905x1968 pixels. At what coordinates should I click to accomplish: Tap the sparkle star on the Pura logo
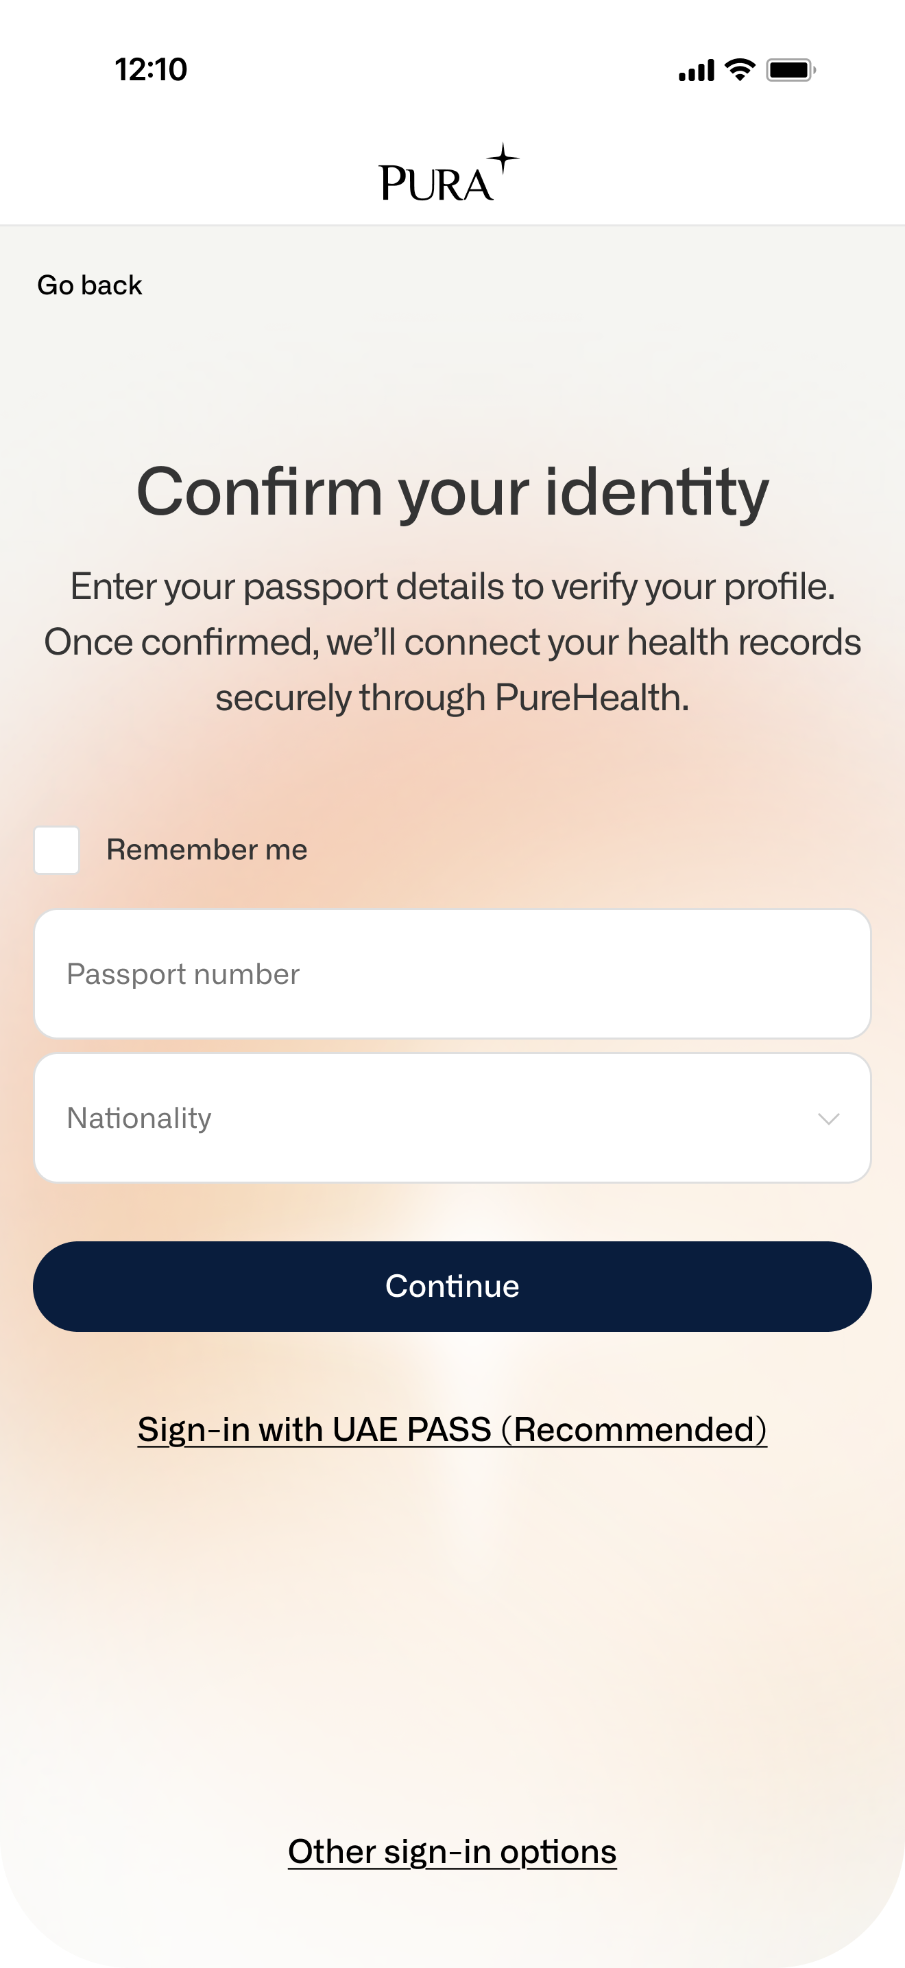[504, 158]
